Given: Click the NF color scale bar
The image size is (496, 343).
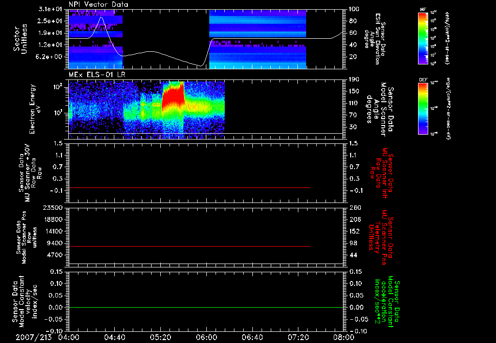Looking at the screenshot, I should click(423, 38).
